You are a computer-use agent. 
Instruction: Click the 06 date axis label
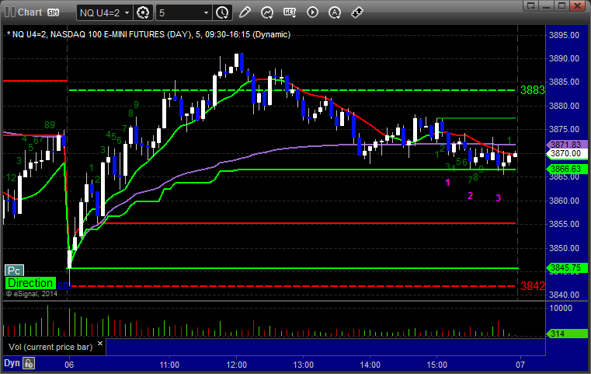[69, 365]
